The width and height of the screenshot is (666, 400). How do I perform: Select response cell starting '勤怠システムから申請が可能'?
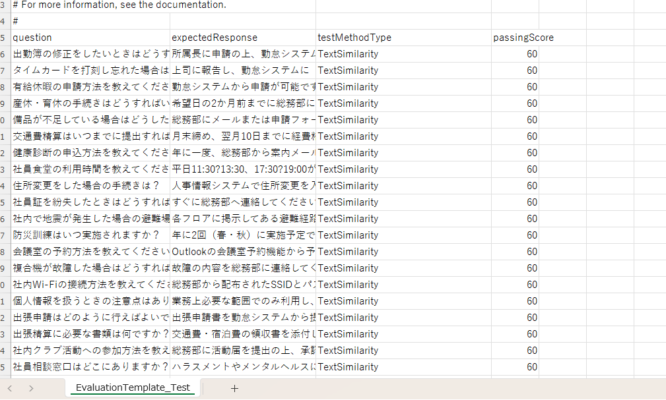coord(243,87)
